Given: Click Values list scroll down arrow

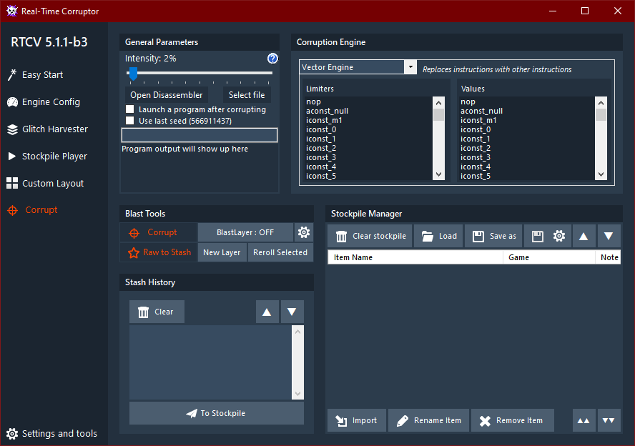Looking at the screenshot, I should click(x=601, y=174).
